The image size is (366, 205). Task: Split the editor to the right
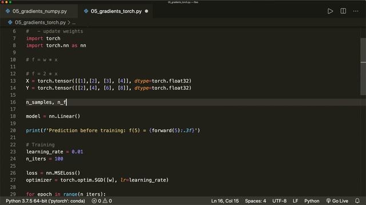click(x=343, y=11)
